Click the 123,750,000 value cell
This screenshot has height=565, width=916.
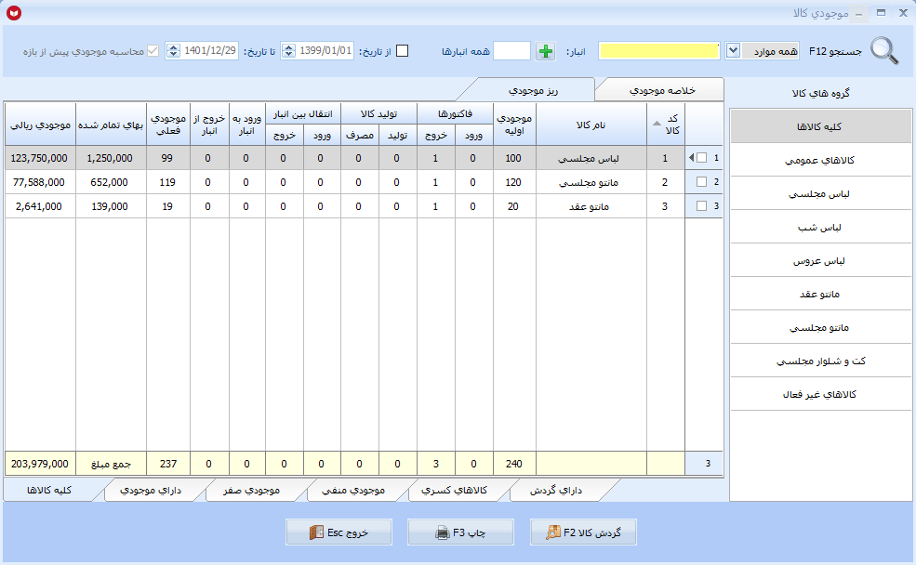[40, 158]
